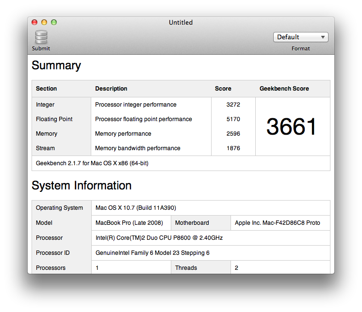Select the Memory section label
The height and width of the screenshot is (312, 362).
click(47, 134)
